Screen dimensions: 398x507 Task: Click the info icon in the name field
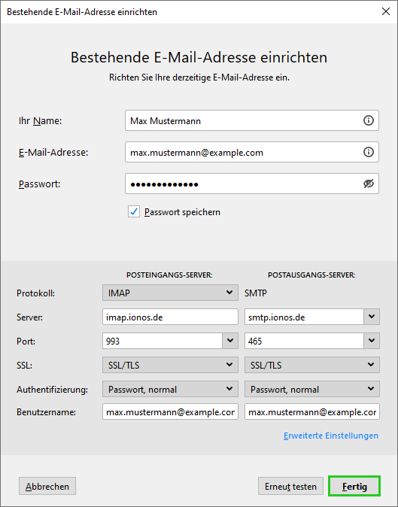(368, 120)
